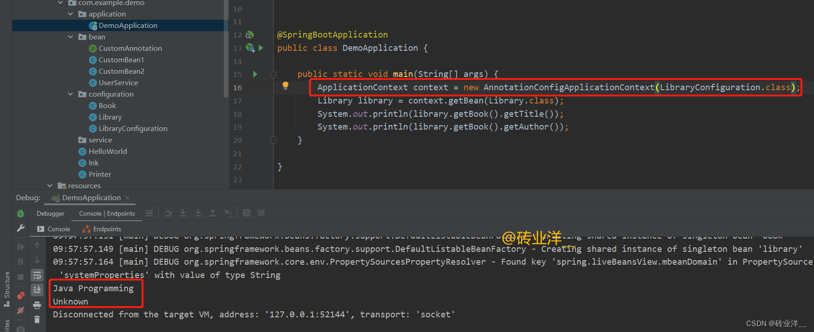This screenshot has width=814, height=332.
Task: Select UserService class file
Action: coord(113,83)
